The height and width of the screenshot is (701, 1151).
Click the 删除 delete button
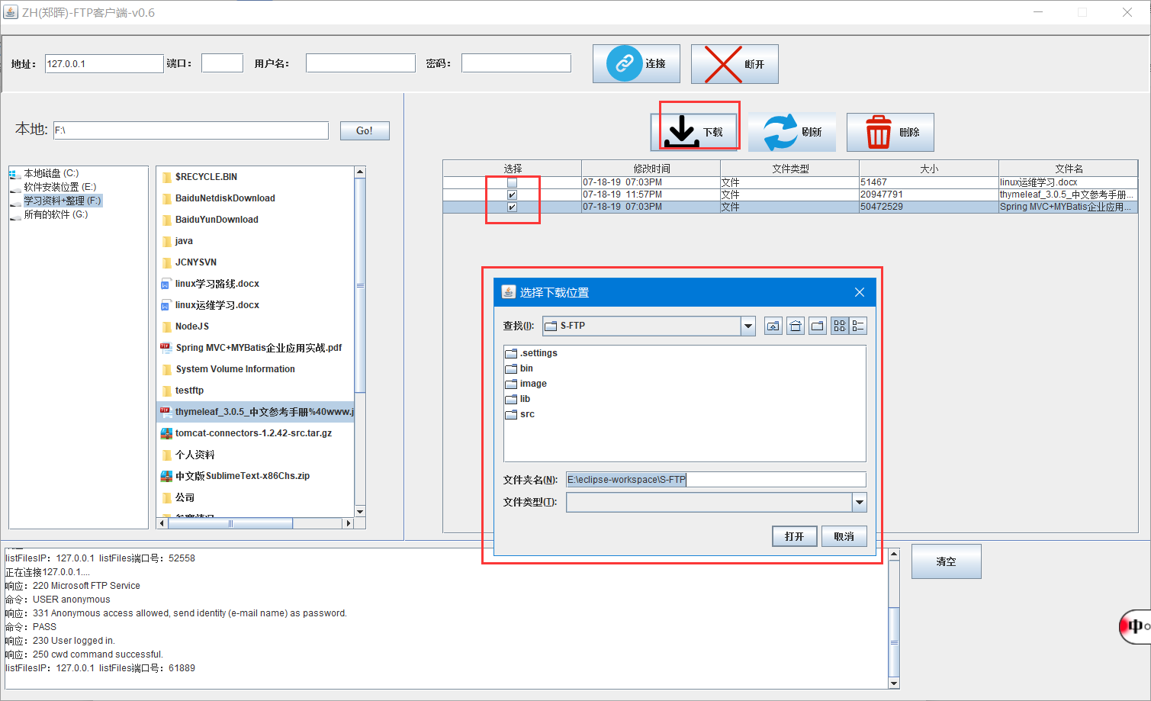[890, 132]
